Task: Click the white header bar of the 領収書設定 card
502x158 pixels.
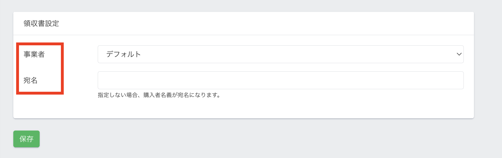Action: [255, 24]
